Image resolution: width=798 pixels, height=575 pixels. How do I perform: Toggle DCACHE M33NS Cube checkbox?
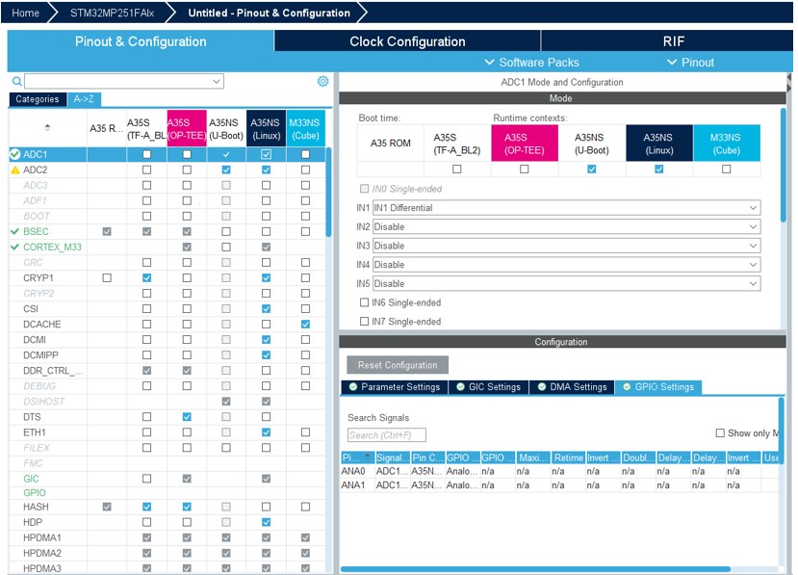(305, 325)
